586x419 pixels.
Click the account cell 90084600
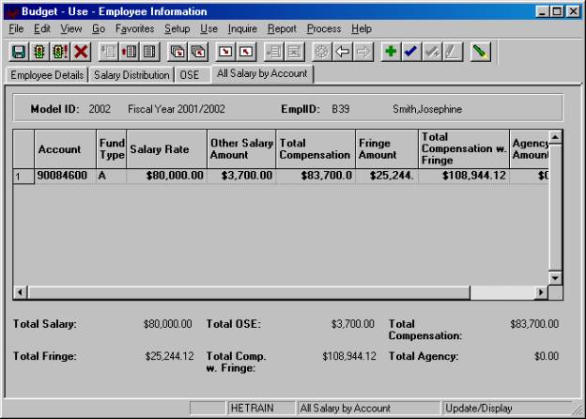(x=65, y=175)
